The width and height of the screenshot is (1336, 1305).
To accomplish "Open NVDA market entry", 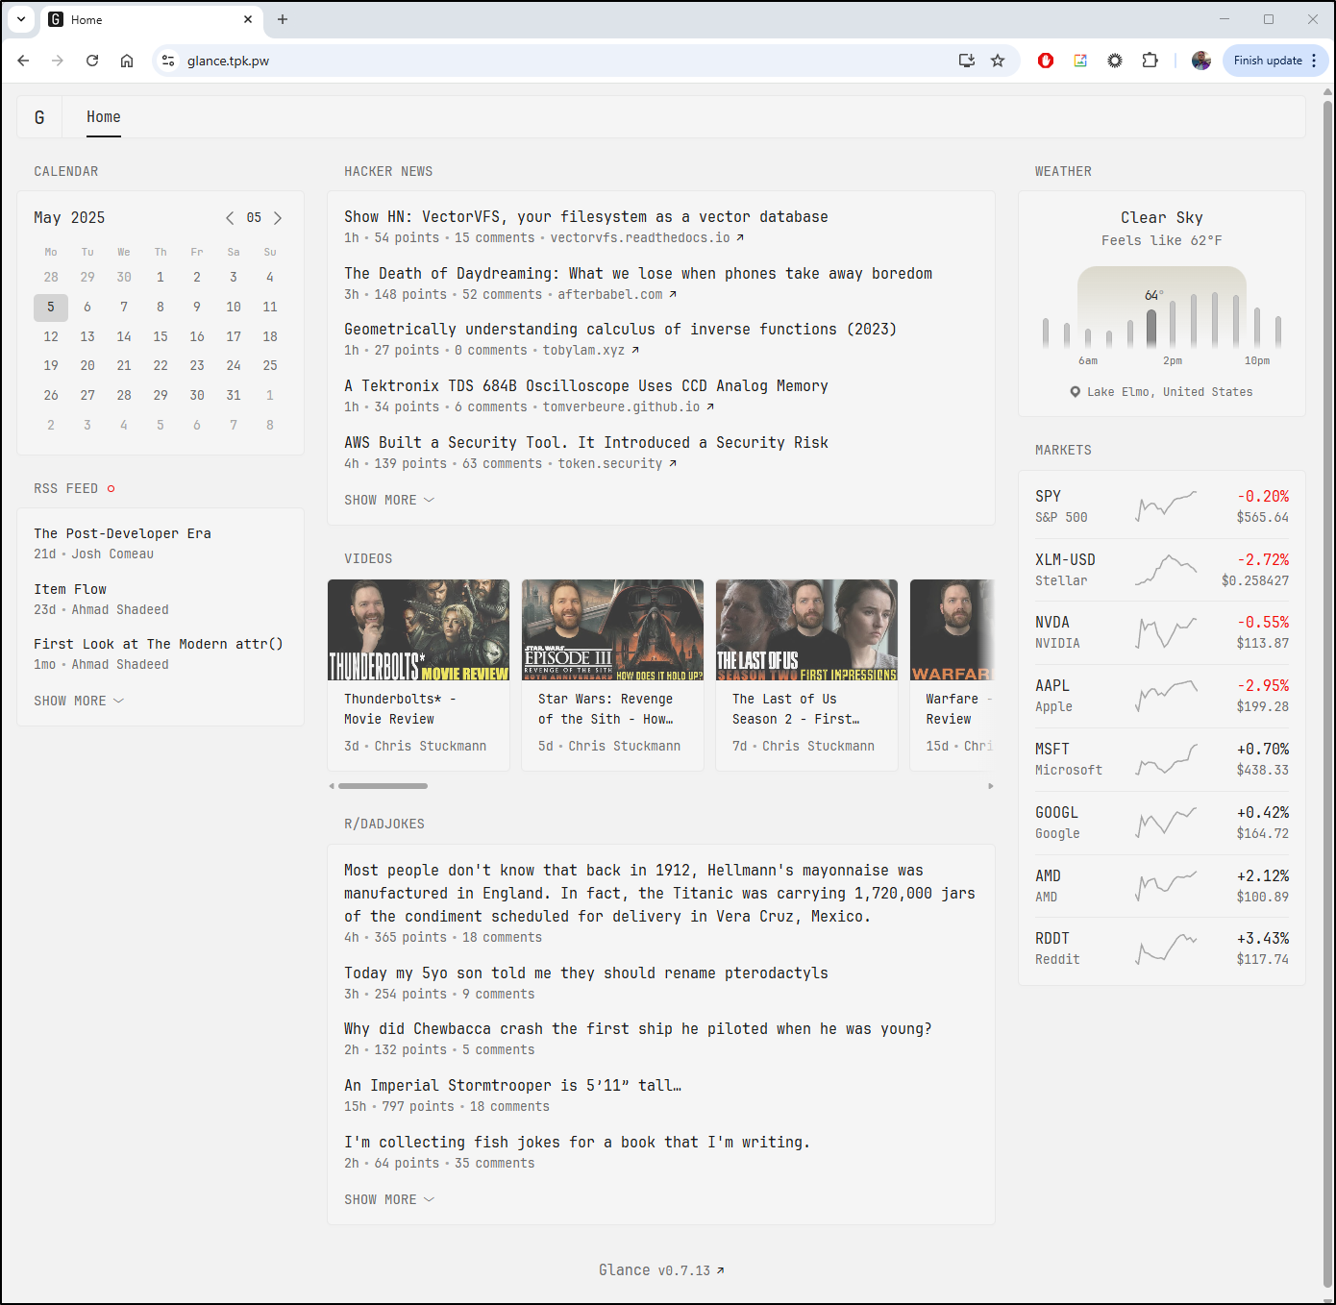I will click(1162, 632).
